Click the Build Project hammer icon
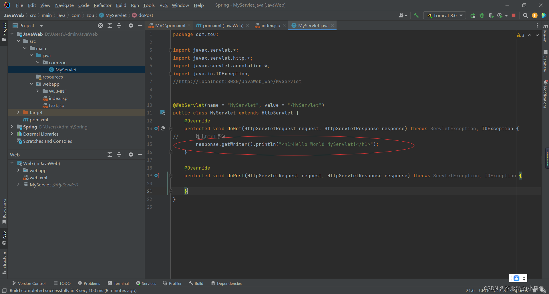 [416, 15]
